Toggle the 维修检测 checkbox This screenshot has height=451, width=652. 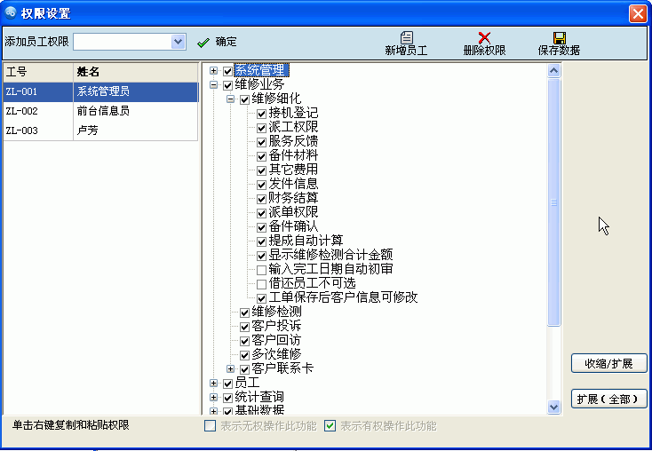tap(245, 313)
